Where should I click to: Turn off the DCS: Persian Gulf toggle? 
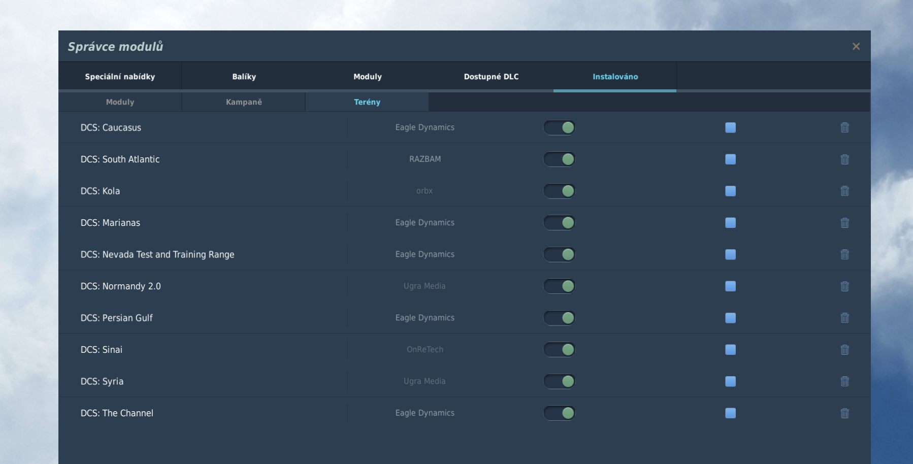pyautogui.click(x=559, y=318)
